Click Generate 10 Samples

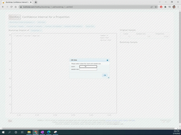click(34, 26)
